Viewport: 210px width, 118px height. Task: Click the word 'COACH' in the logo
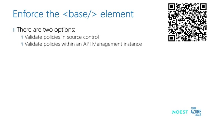pyautogui.click(x=198, y=115)
